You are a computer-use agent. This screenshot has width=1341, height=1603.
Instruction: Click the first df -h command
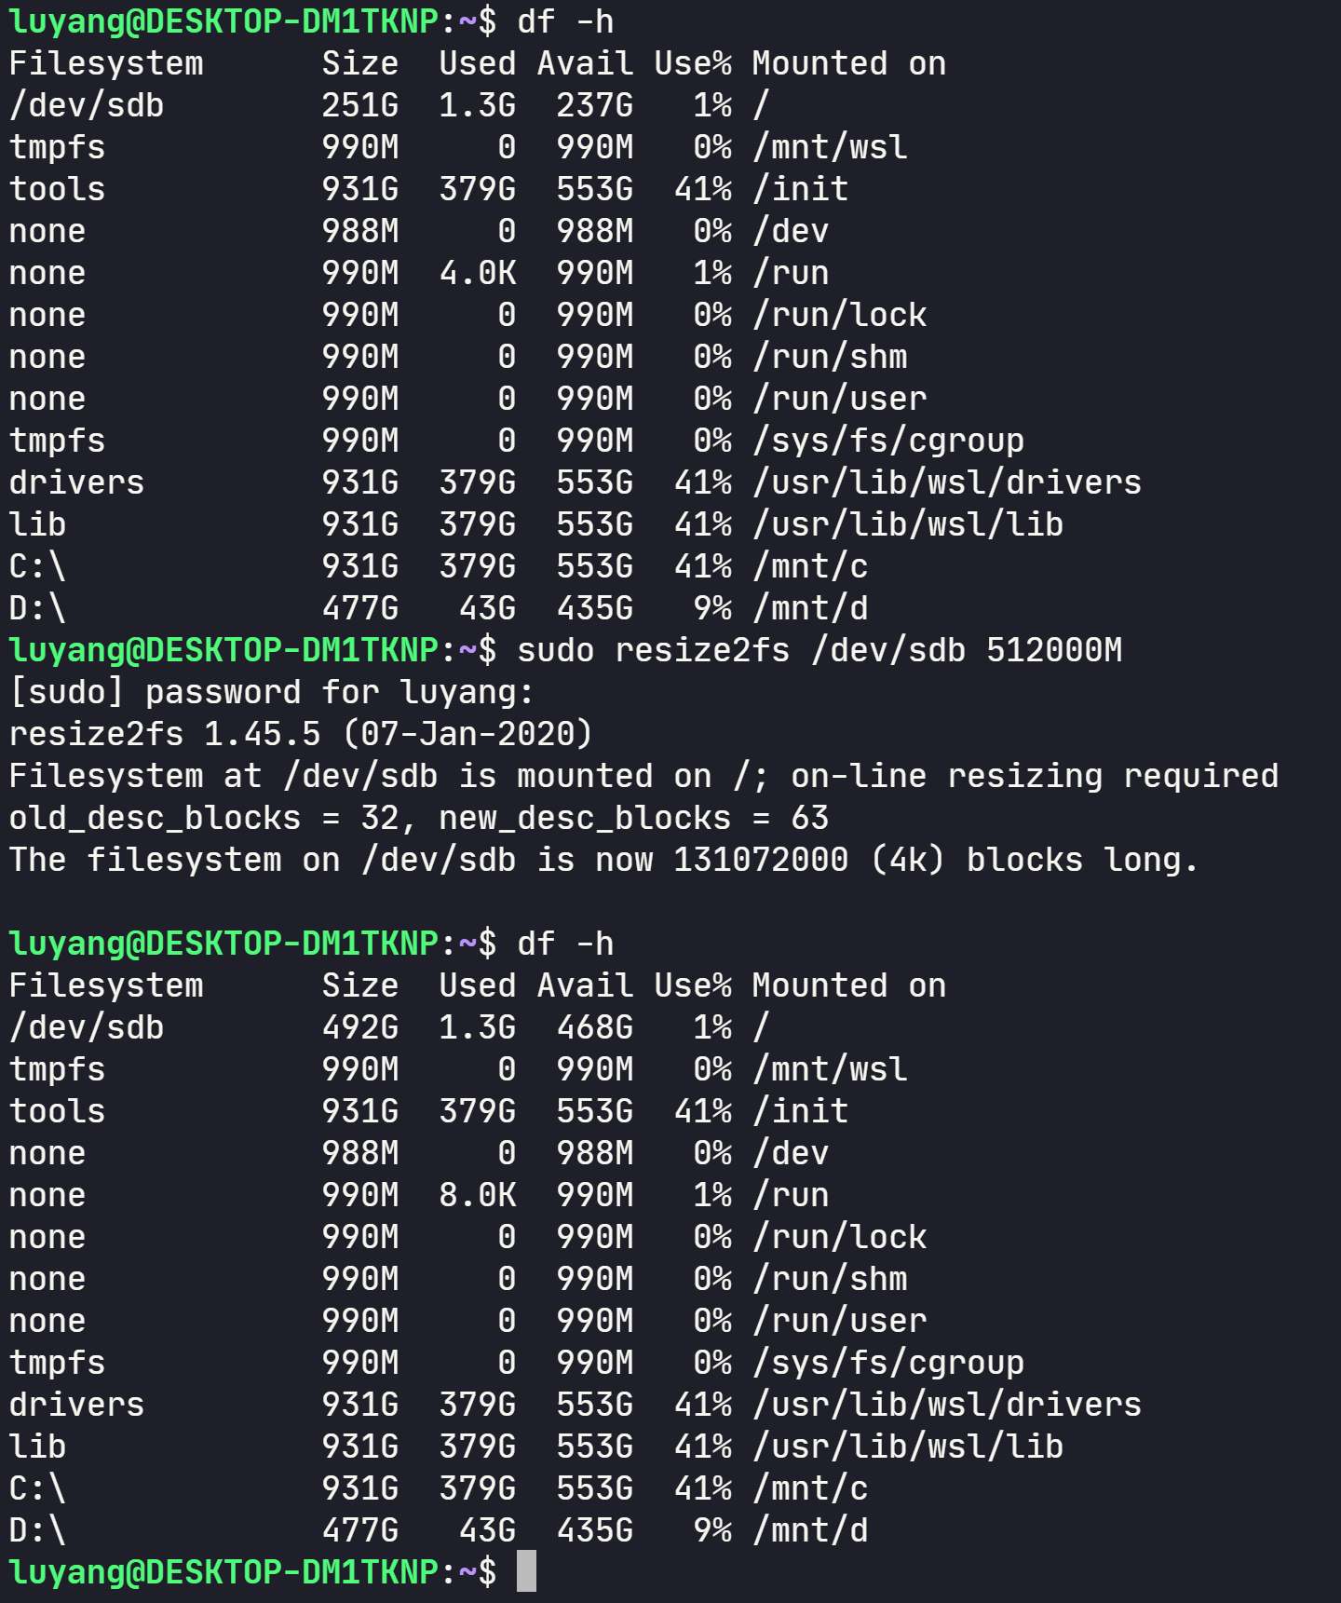[x=565, y=21]
